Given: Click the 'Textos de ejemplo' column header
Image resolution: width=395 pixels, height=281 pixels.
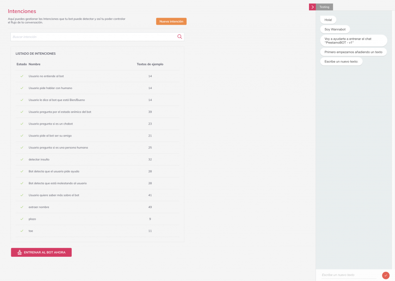Looking at the screenshot, I should pos(150,64).
